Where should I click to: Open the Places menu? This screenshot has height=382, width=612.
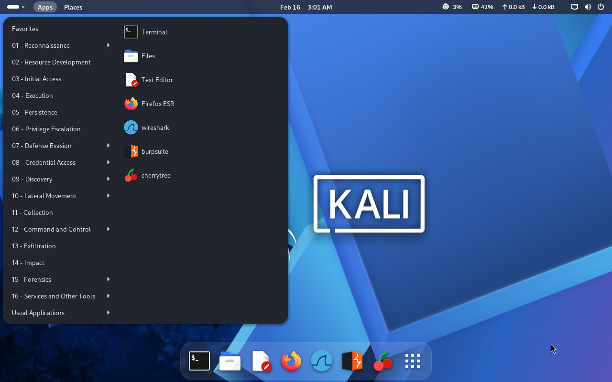point(73,7)
